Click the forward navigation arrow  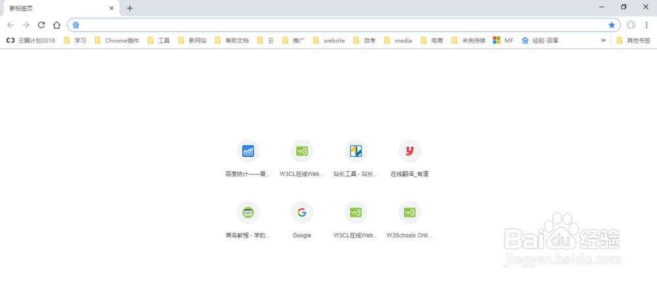(26, 25)
